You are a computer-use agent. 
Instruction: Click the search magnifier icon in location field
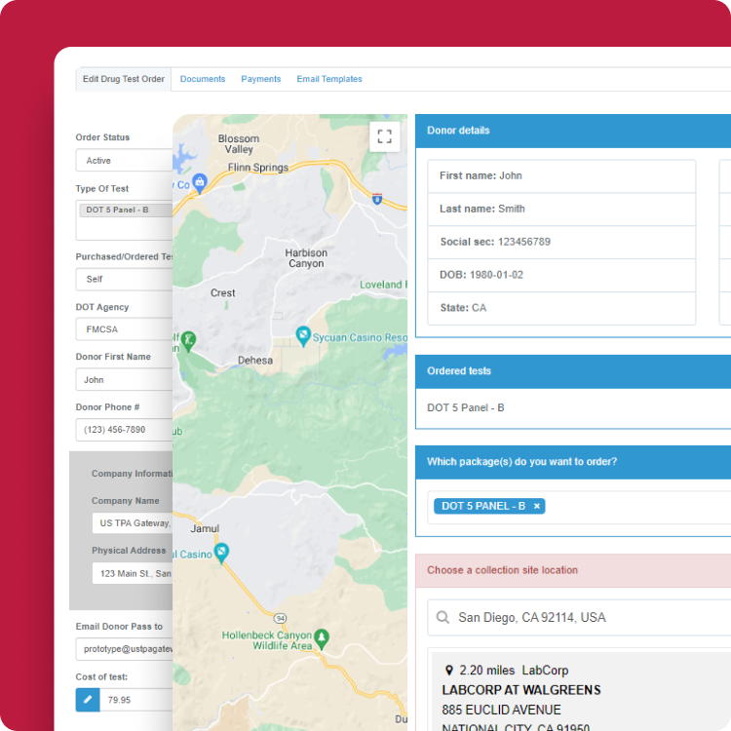442,617
